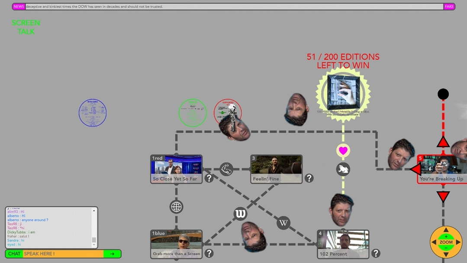Click the red down arrow below video 5

443,197
